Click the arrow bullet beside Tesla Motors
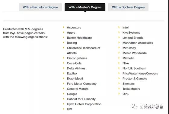 [x=119, y=88]
